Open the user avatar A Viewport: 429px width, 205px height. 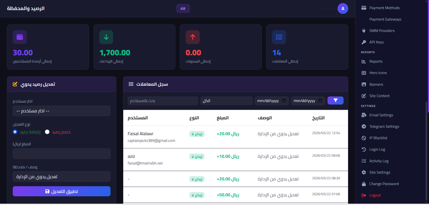[343, 9]
